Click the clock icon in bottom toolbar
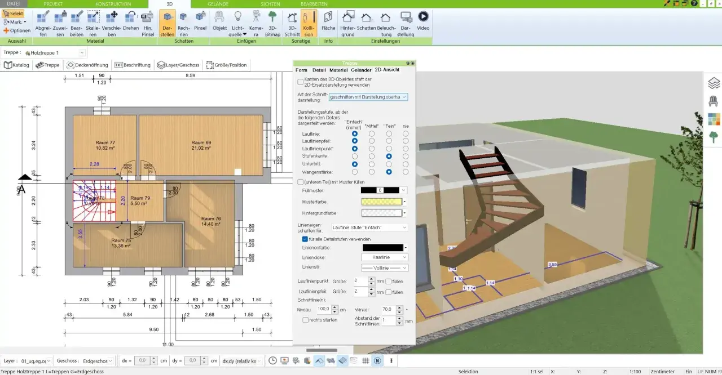The height and width of the screenshot is (375, 722). 272,360
